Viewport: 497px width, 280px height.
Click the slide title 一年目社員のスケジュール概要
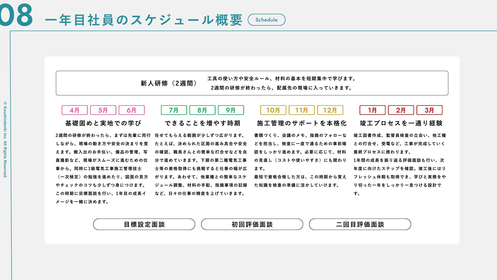[x=144, y=20]
